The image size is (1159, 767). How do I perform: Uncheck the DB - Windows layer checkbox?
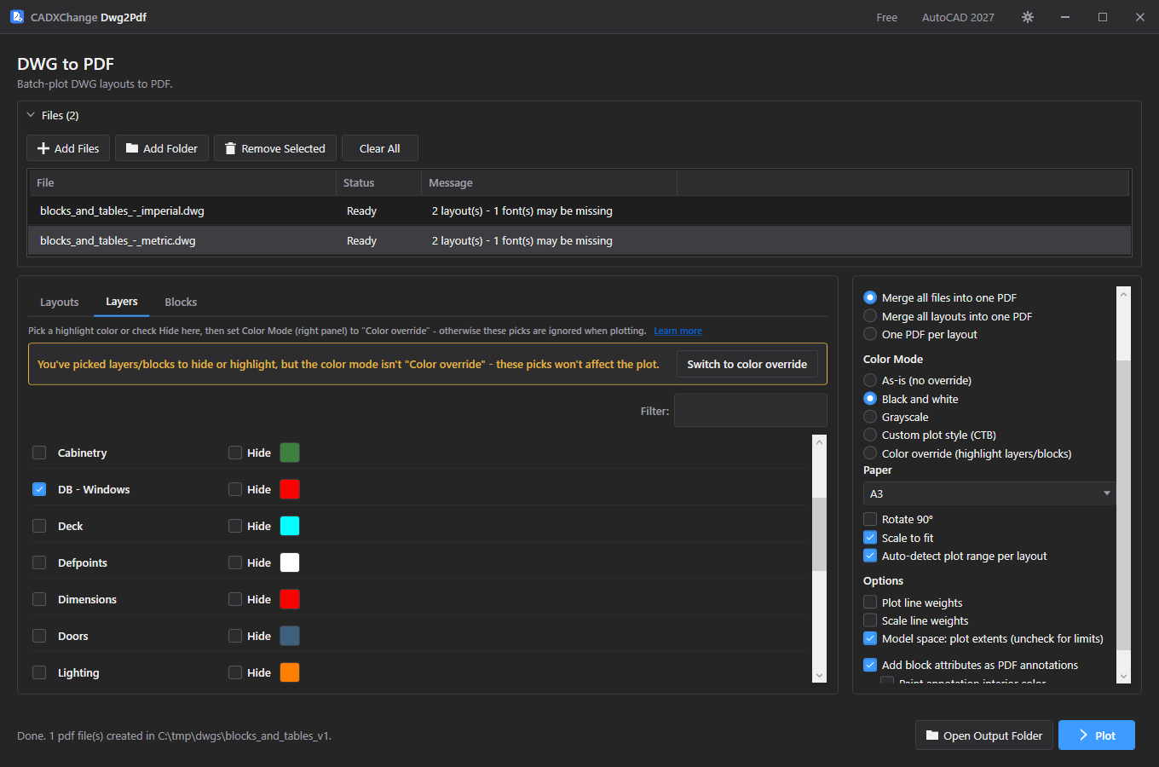point(39,489)
